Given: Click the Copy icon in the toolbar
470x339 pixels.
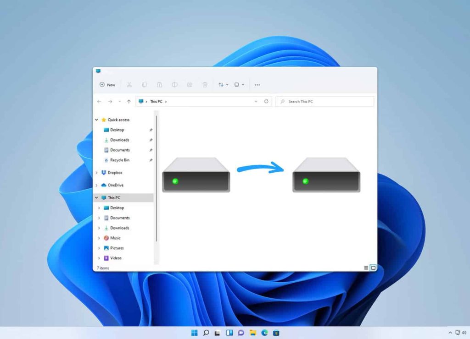Looking at the screenshot, I should [144, 85].
